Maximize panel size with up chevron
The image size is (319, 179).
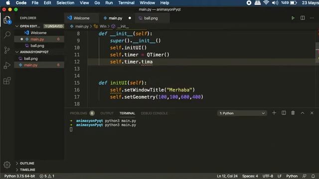303,113
